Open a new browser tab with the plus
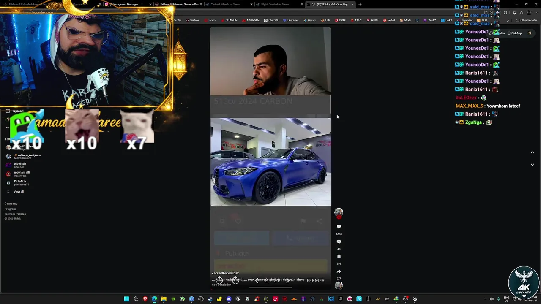 [360, 4]
